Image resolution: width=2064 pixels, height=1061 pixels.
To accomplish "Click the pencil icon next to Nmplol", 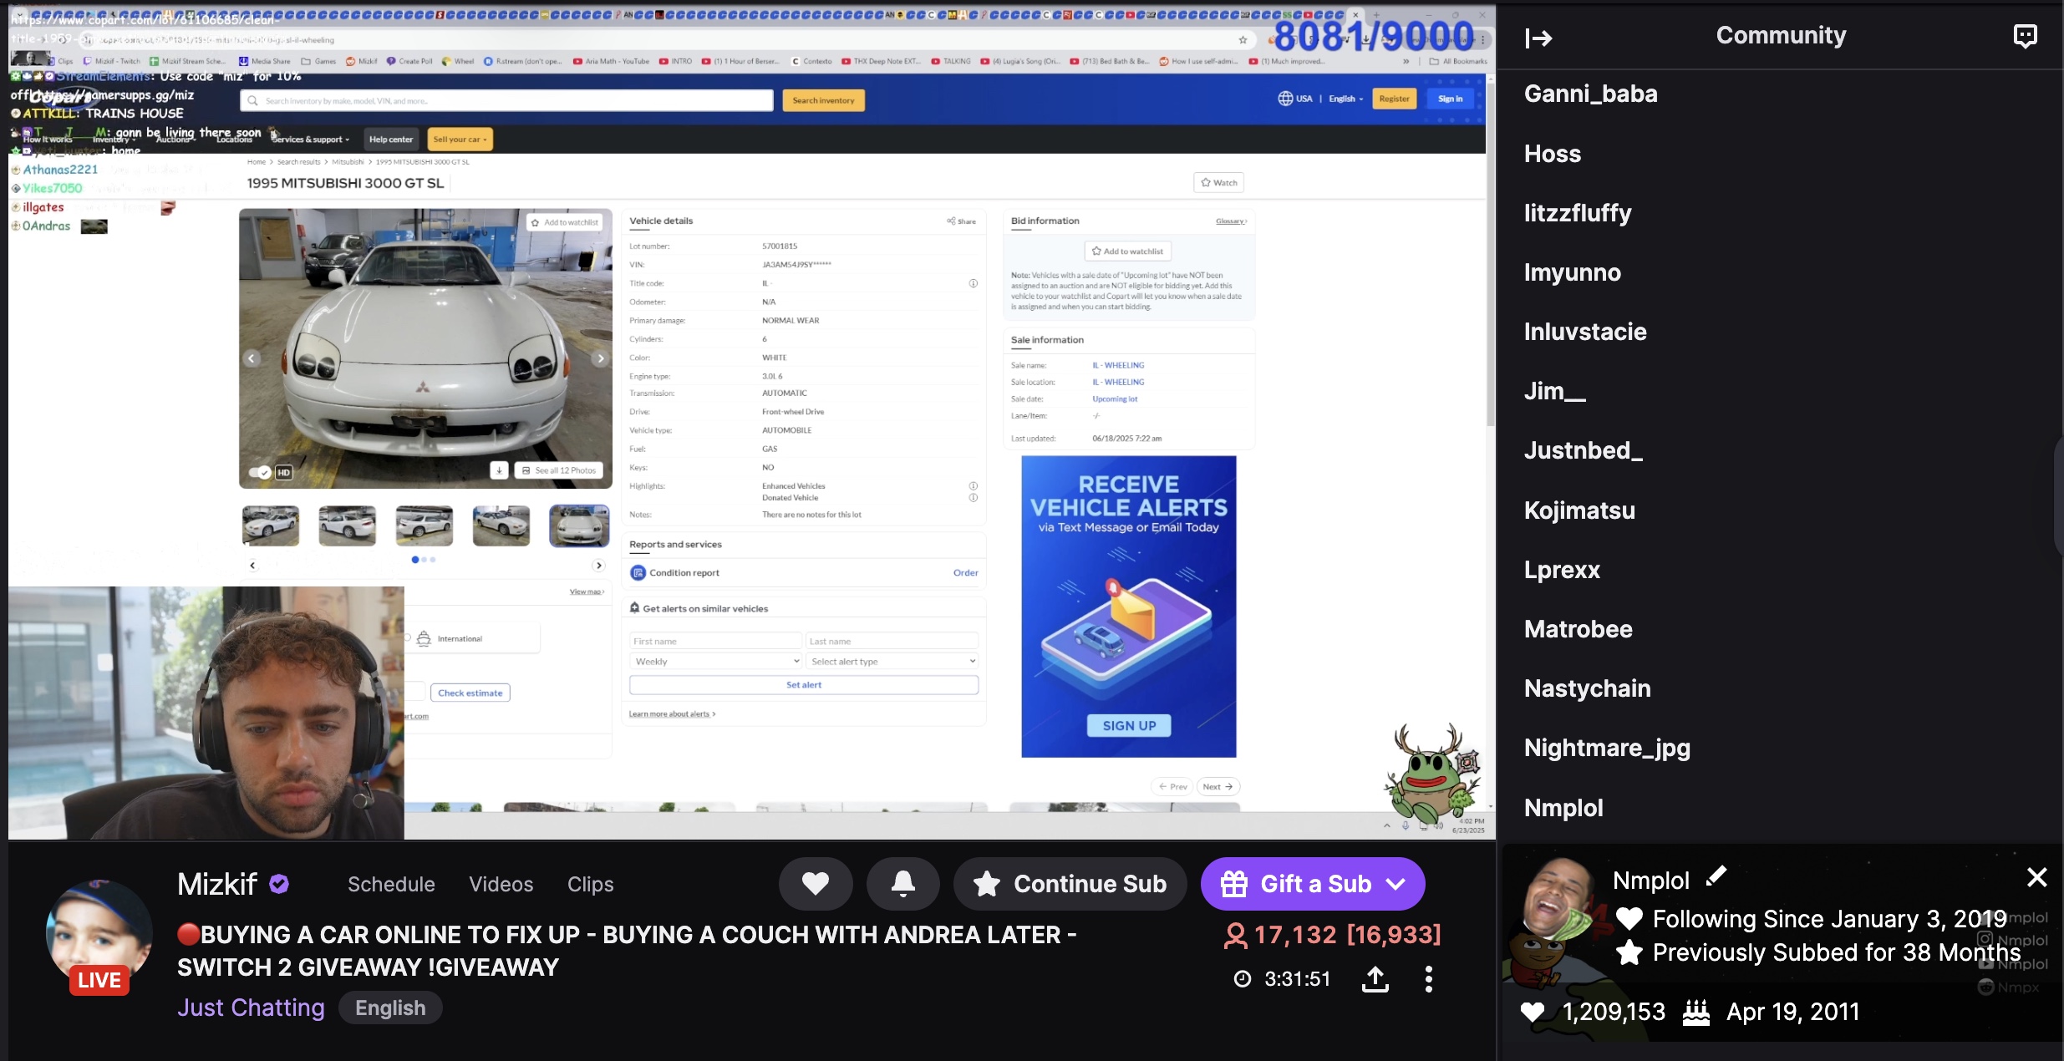I will 1716,876.
